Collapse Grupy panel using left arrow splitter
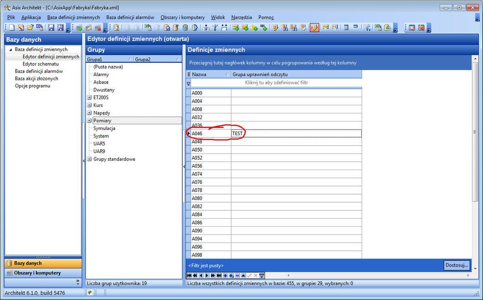 (x=184, y=166)
